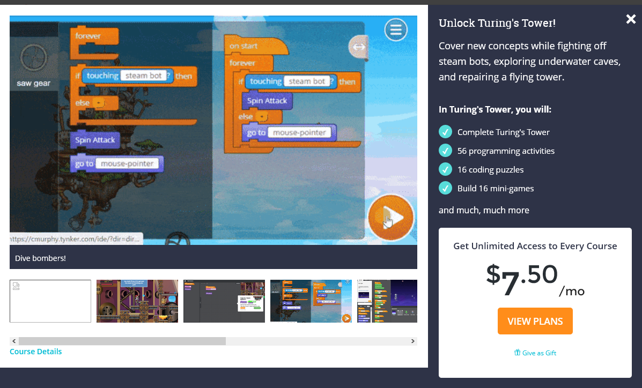Click the 'In Turing's Tower, you will:' heading

495,109
